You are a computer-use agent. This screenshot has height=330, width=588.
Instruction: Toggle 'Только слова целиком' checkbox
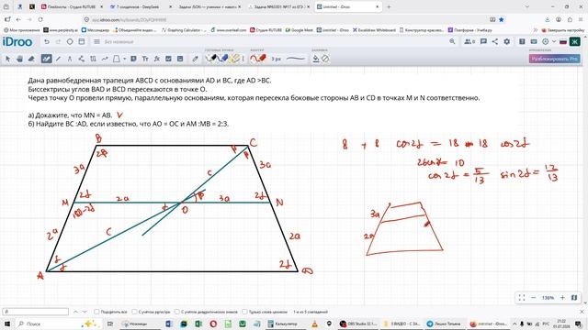[244, 312]
